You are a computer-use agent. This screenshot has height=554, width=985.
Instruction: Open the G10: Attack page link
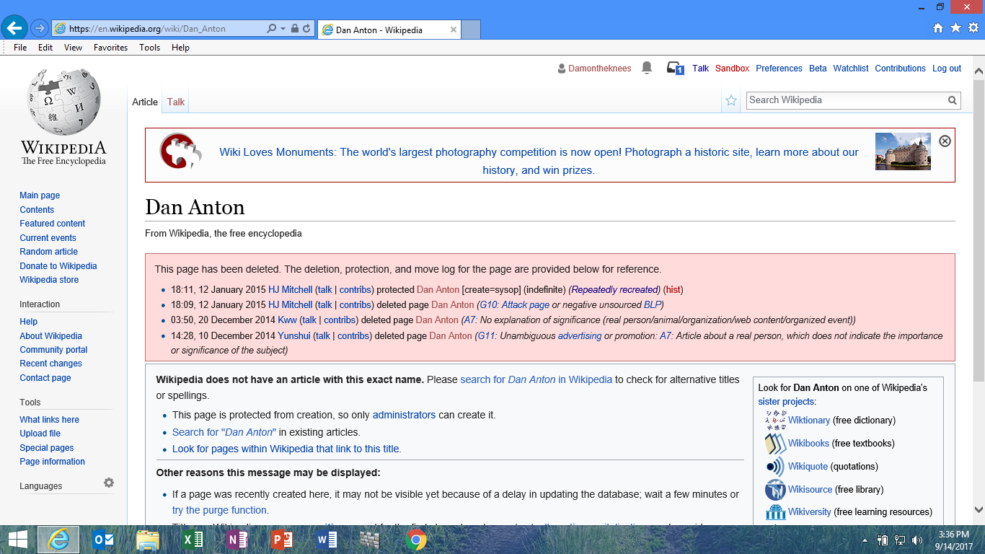pos(514,305)
